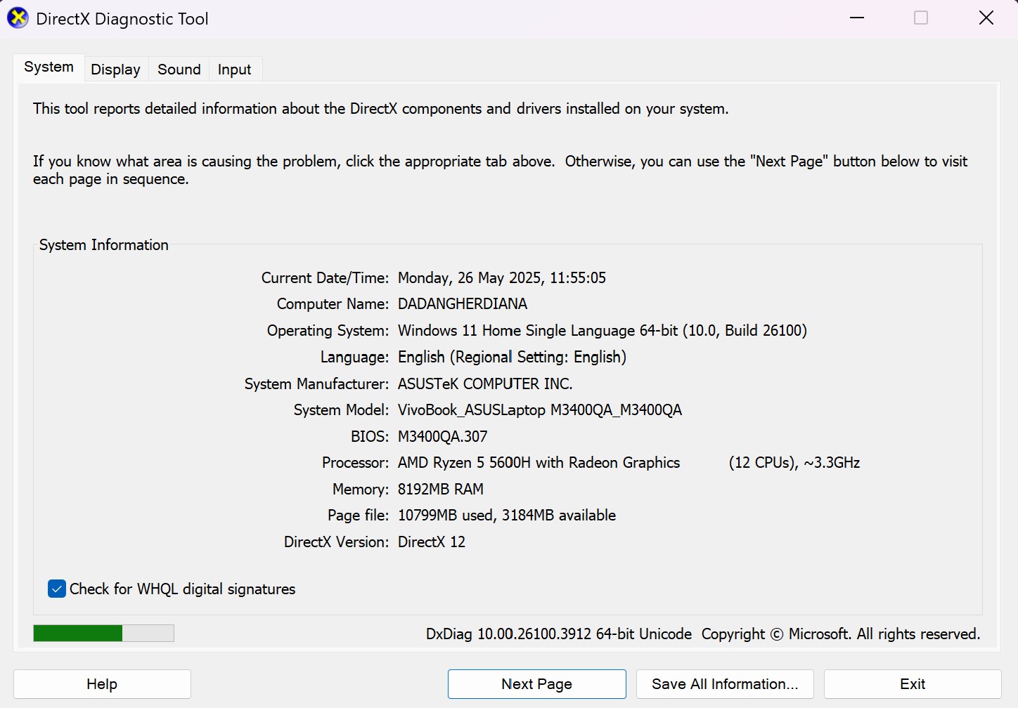
Task: Click the date Monday, 26 May 2025
Action: coord(470,278)
